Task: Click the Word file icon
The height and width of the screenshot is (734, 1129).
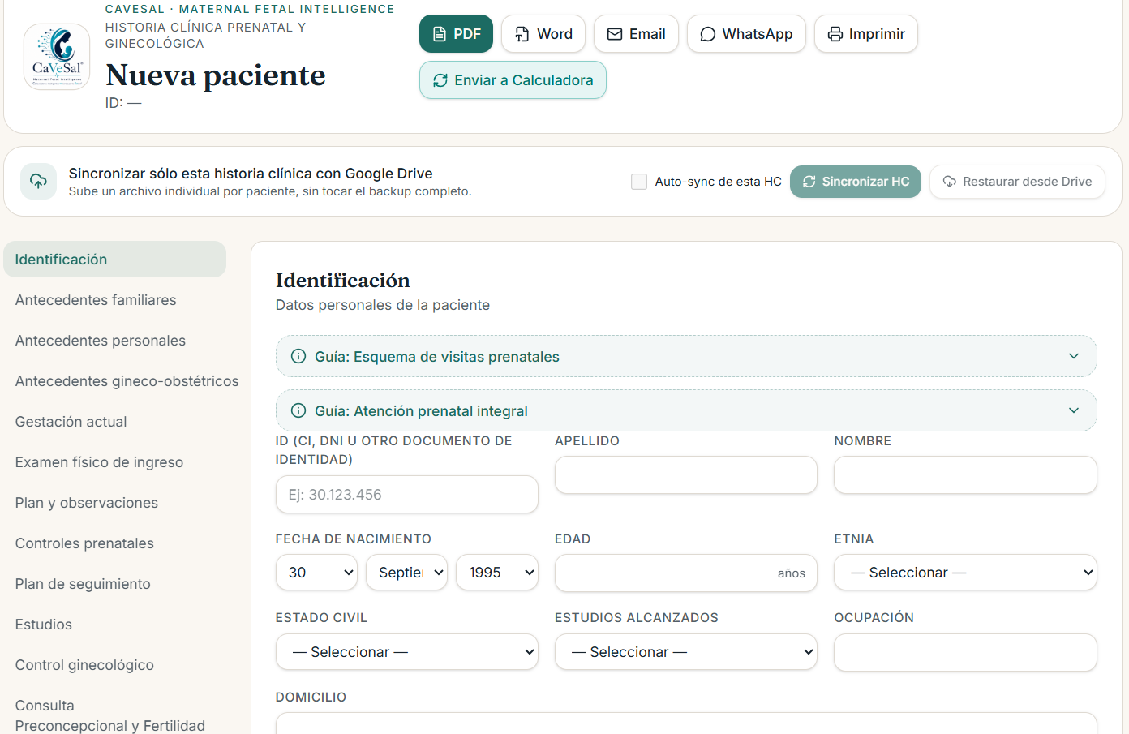Action: [522, 34]
